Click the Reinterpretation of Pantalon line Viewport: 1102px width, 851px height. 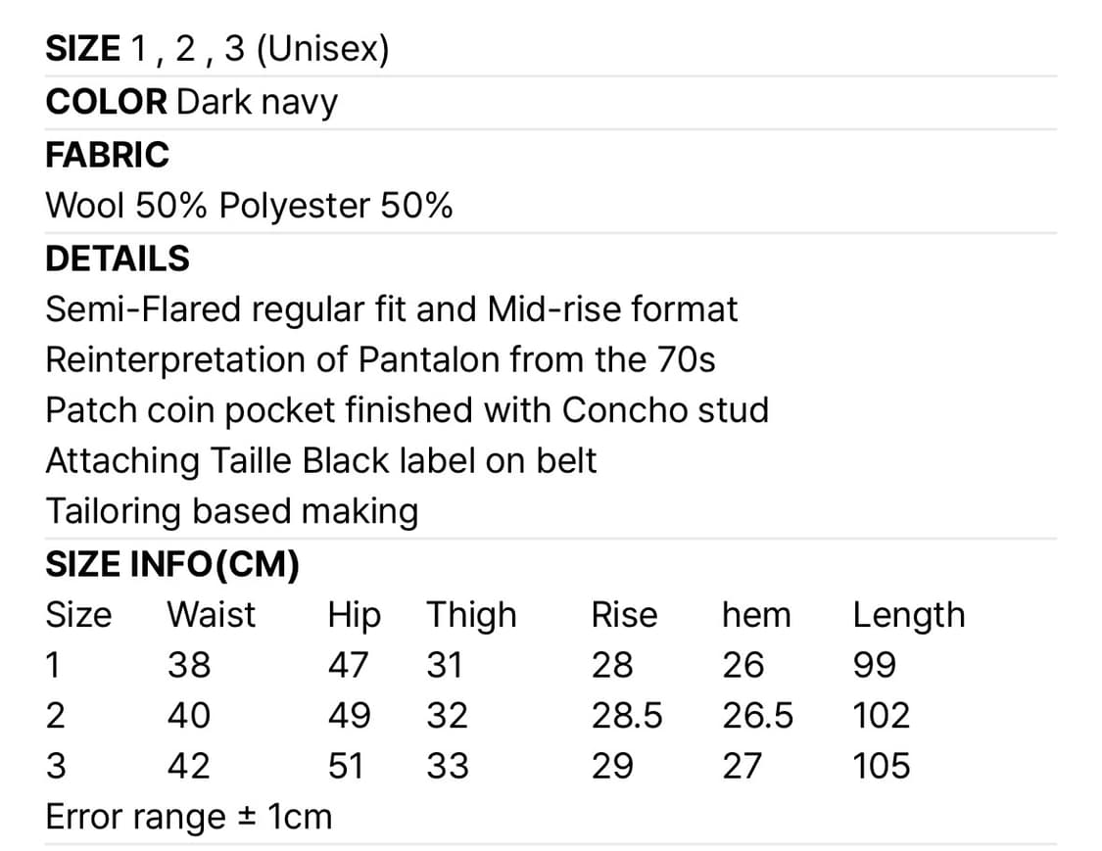tap(380, 360)
